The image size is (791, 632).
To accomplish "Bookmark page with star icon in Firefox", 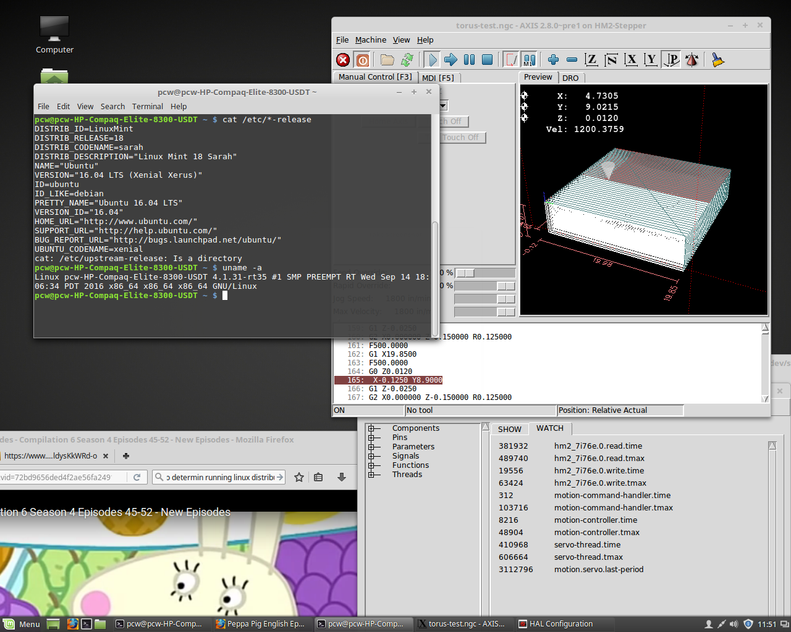I will [x=299, y=477].
